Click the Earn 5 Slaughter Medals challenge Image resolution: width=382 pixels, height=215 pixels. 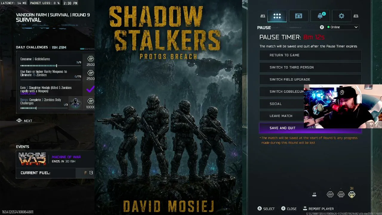(x=46, y=90)
